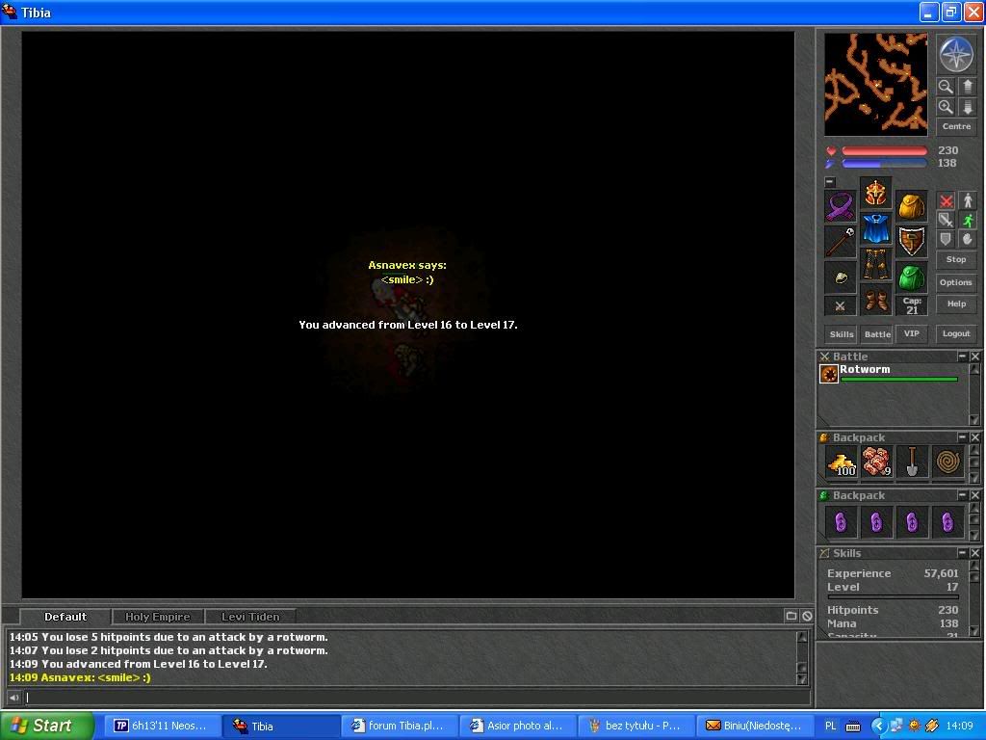Open the VIP list button
Screen dimensions: 986x740
click(x=912, y=334)
